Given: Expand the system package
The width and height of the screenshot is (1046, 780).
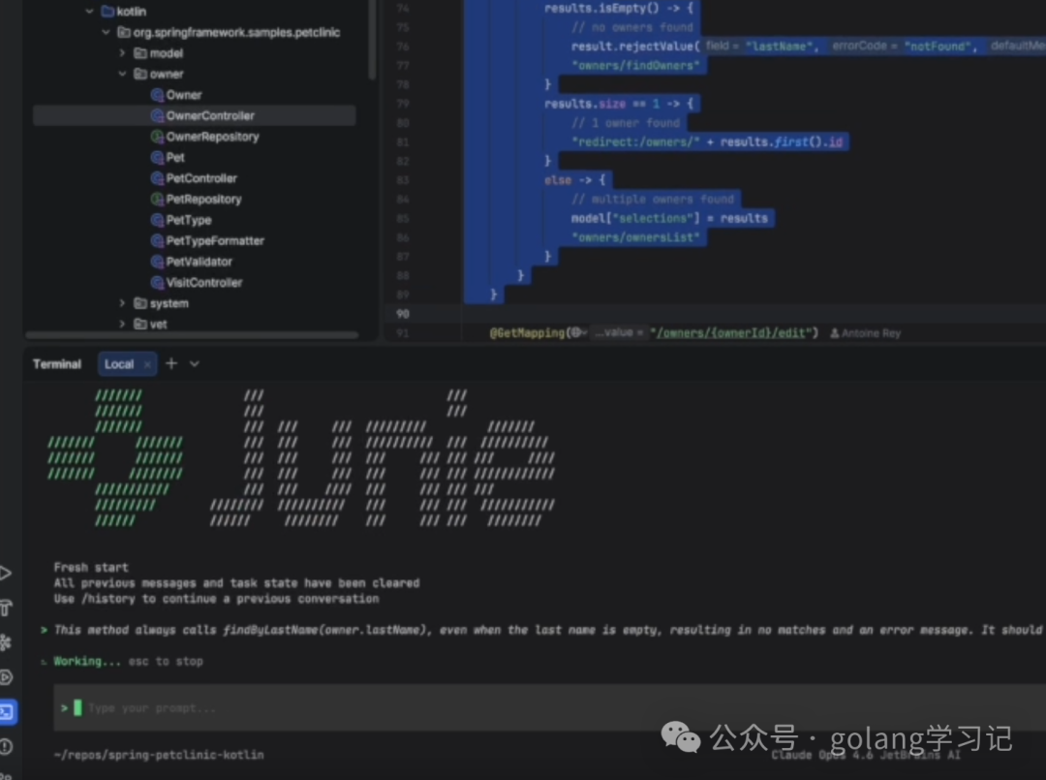Looking at the screenshot, I should click(122, 302).
